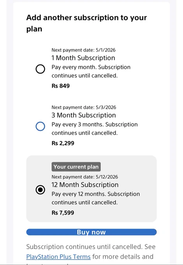Screen dimensions: 183x265
Task: Click footer text "Subscription continues until cancelled. See"
Action: 91,247
